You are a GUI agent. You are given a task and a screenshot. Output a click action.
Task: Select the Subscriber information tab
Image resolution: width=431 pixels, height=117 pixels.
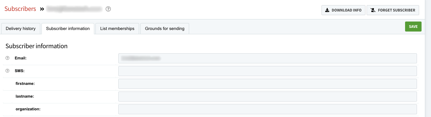(68, 28)
